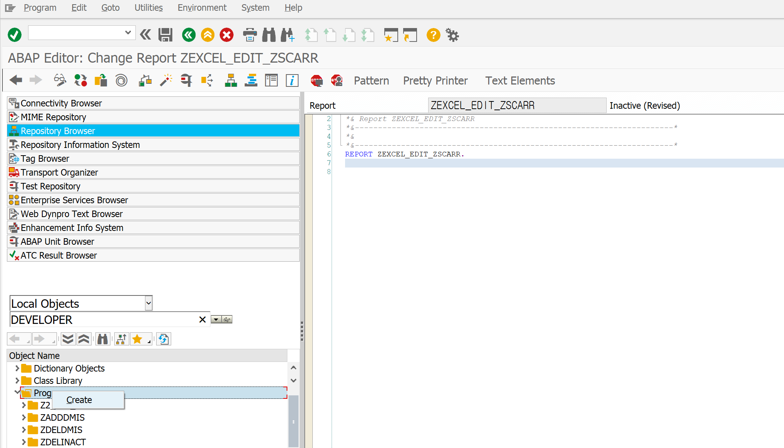The height and width of the screenshot is (448, 784).
Task: Click the Save icon in the toolbar
Action: 165,35
